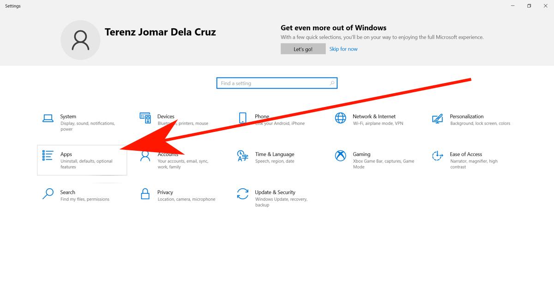The image size is (554, 297).
Task: Select the Search magnifier settings icon
Action: (48, 194)
